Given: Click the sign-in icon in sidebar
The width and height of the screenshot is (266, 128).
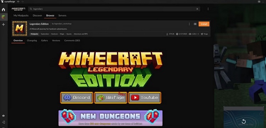Looking at the screenshot, I should coord(4,122).
